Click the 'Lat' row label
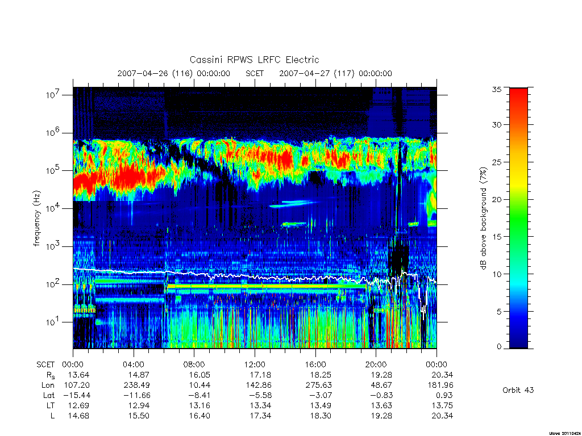This screenshot has width=582, height=436. point(49,395)
